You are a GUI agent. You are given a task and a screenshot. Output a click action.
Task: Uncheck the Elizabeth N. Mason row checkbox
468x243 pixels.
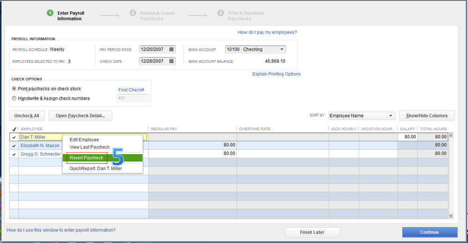pos(14,146)
